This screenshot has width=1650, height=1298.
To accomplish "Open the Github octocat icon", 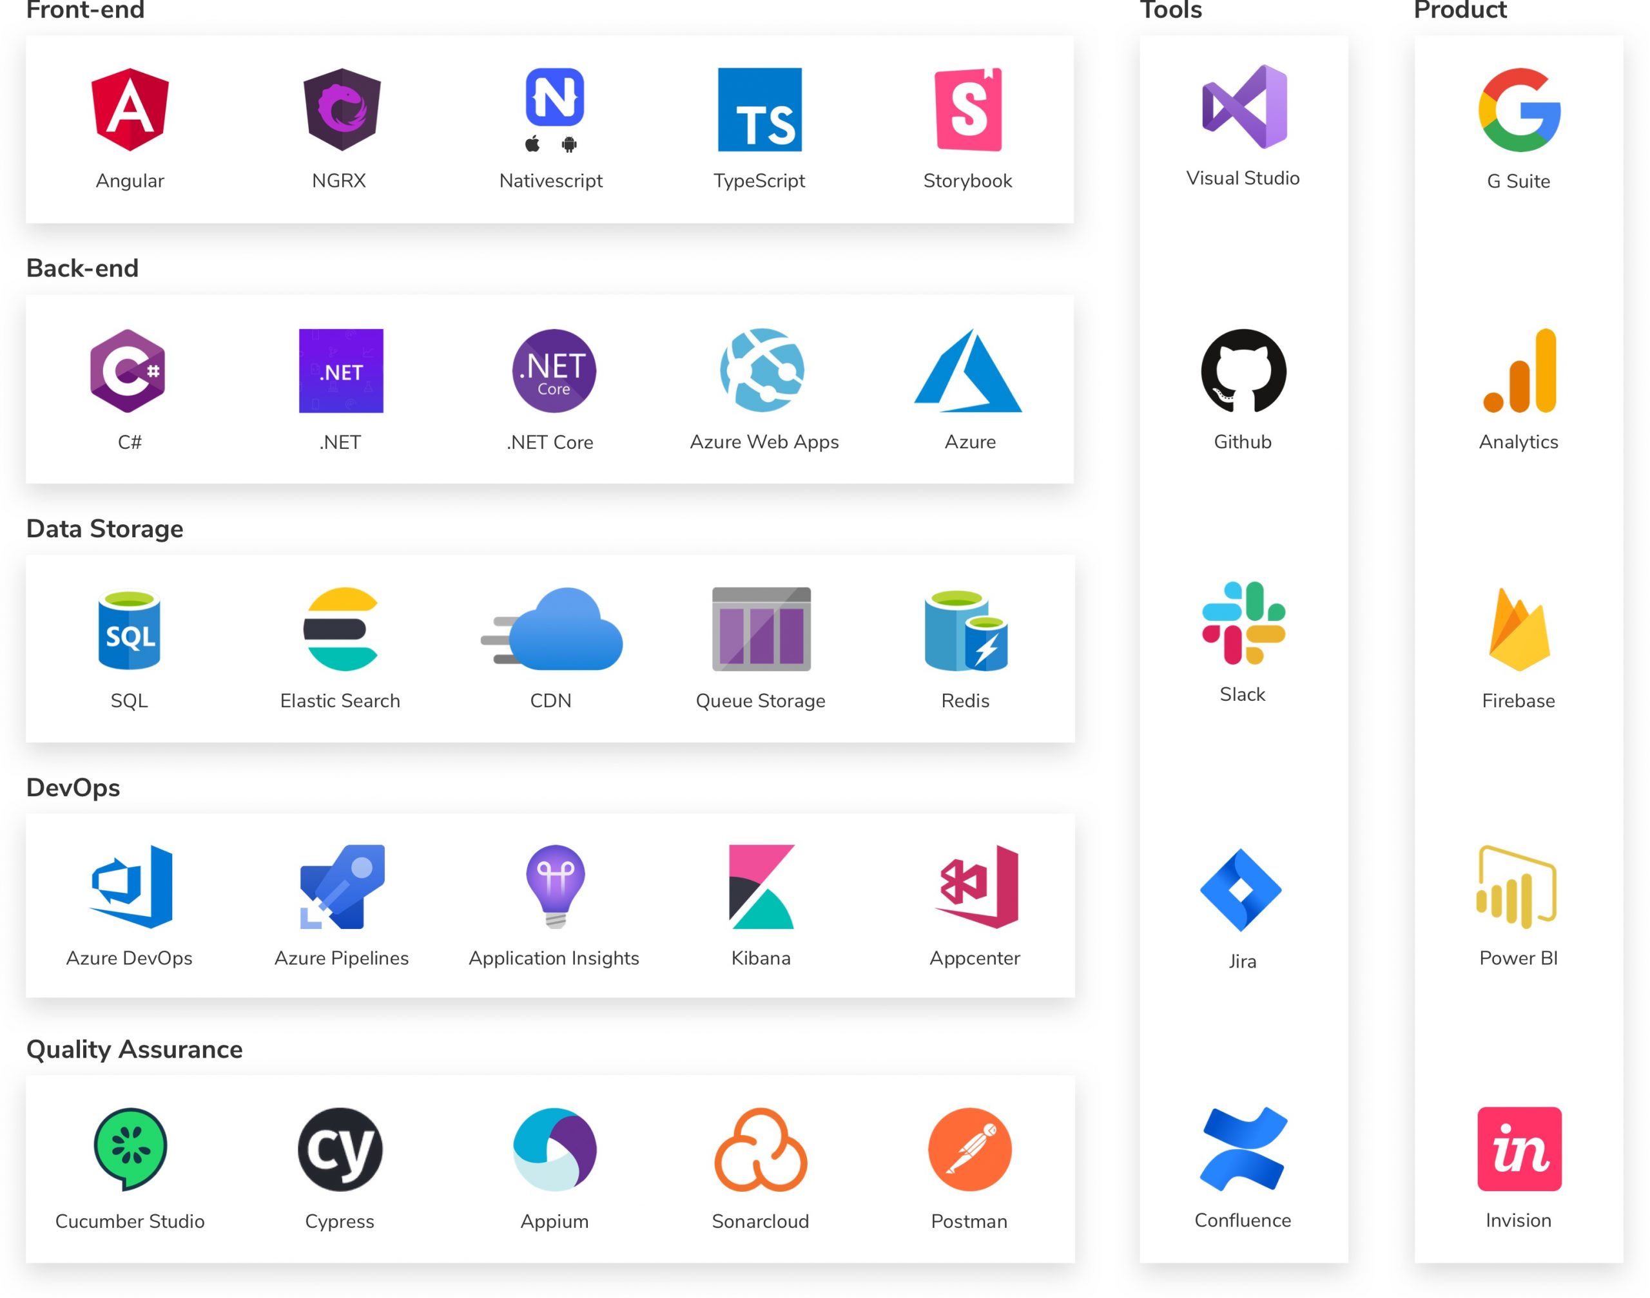I will pos(1243,371).
